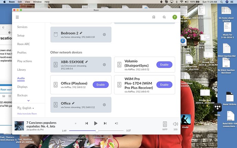Viewport: 237px width, 148px height.
Task: Click the track progress seek slider
Action: [97, 130]
